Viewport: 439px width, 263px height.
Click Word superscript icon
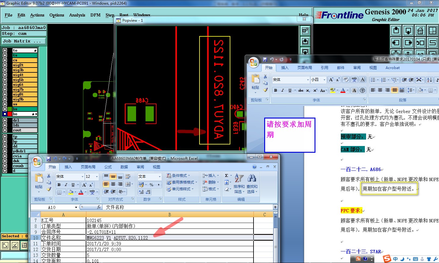point(315,90)
